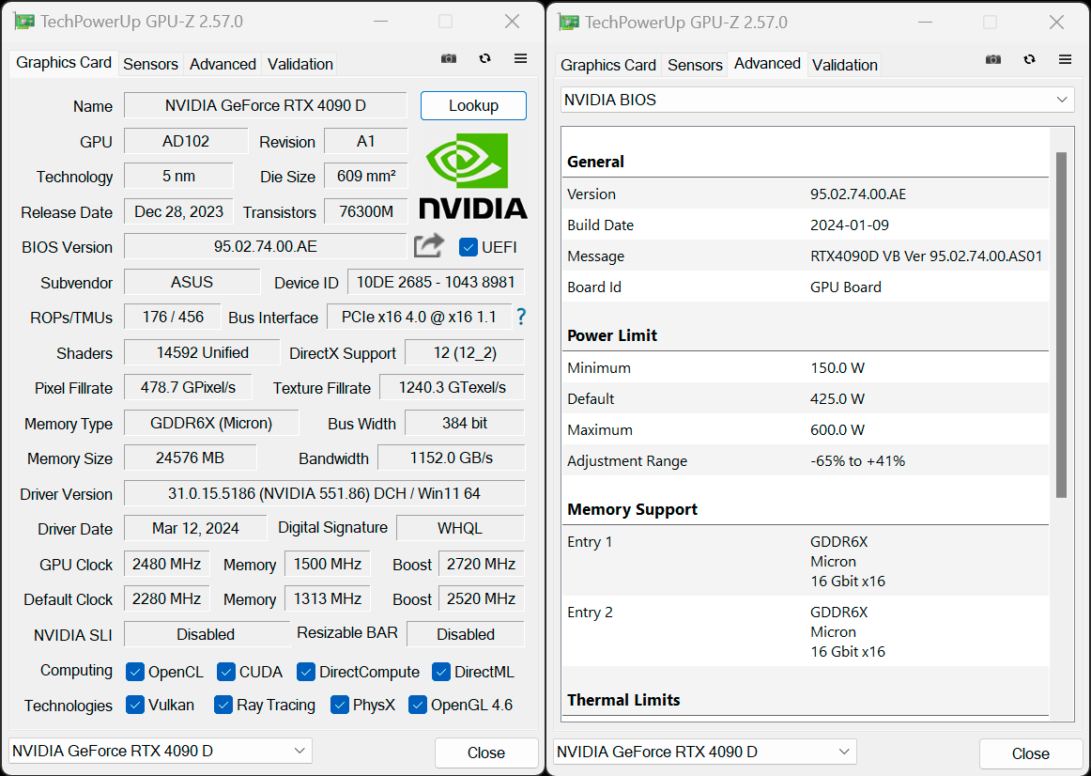Toggle the Vulkan checkbox
This screenshot has width=1091, height=776.
[x=135, y=705]
